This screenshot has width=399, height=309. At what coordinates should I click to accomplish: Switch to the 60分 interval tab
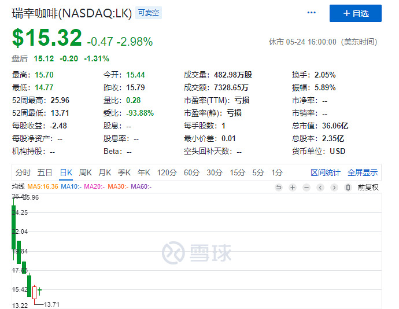(x=191, y=172)
